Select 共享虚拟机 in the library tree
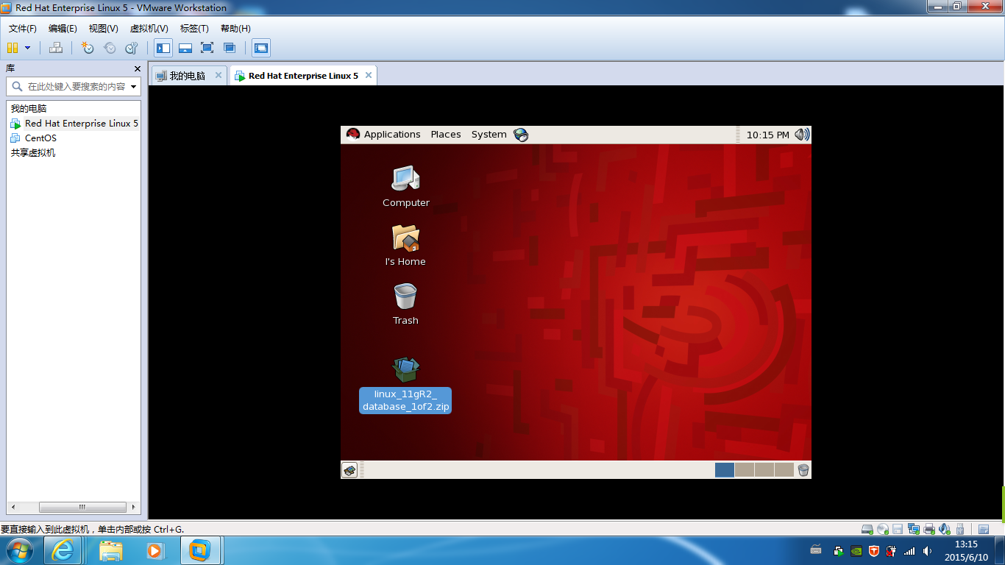The width and height of the screenshot is (1005, 565). (33, 153)
